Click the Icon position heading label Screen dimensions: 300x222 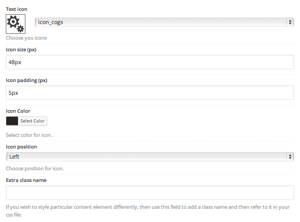[21, 147]
